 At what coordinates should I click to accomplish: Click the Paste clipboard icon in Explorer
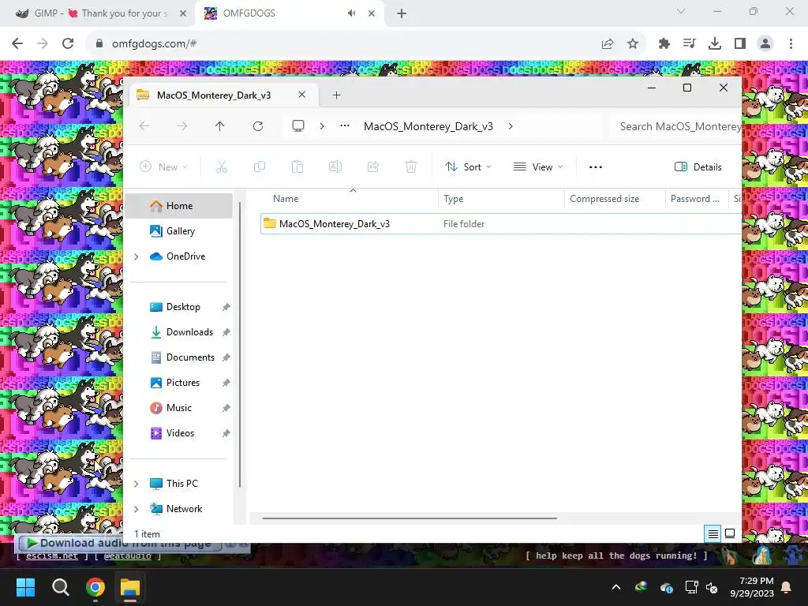[x=297, y=167]
